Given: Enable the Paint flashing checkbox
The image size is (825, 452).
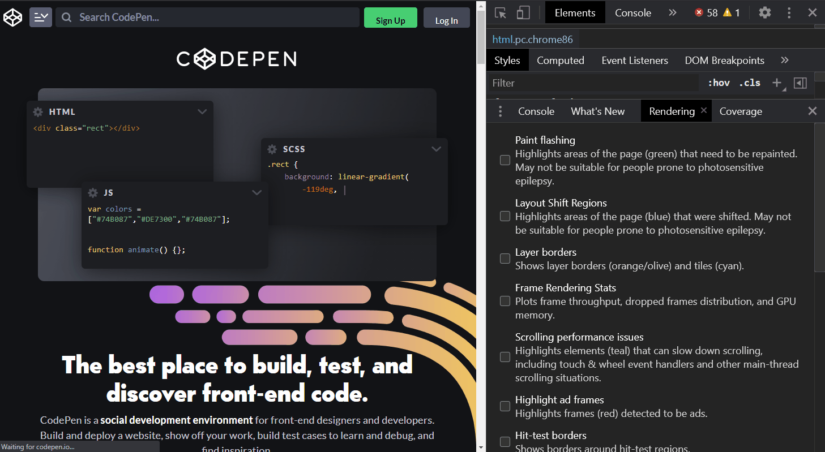Looking at the screenshot, I should click(505, 161).
